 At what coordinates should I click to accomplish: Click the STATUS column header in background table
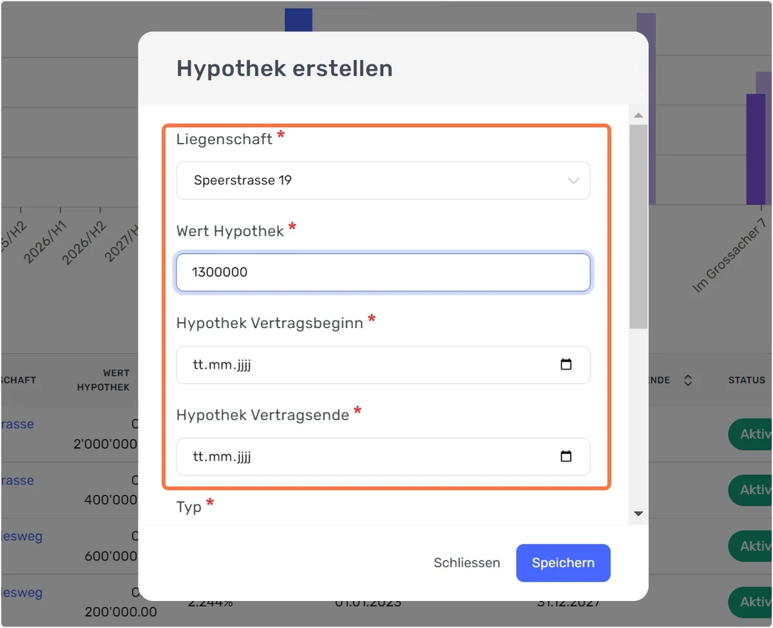point(747,380)
